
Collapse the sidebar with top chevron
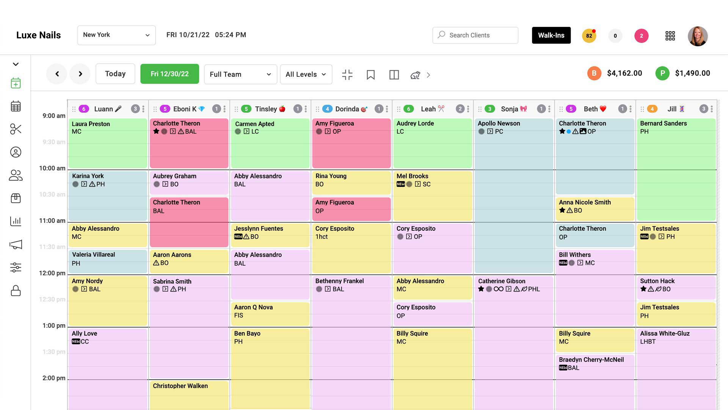16,64
